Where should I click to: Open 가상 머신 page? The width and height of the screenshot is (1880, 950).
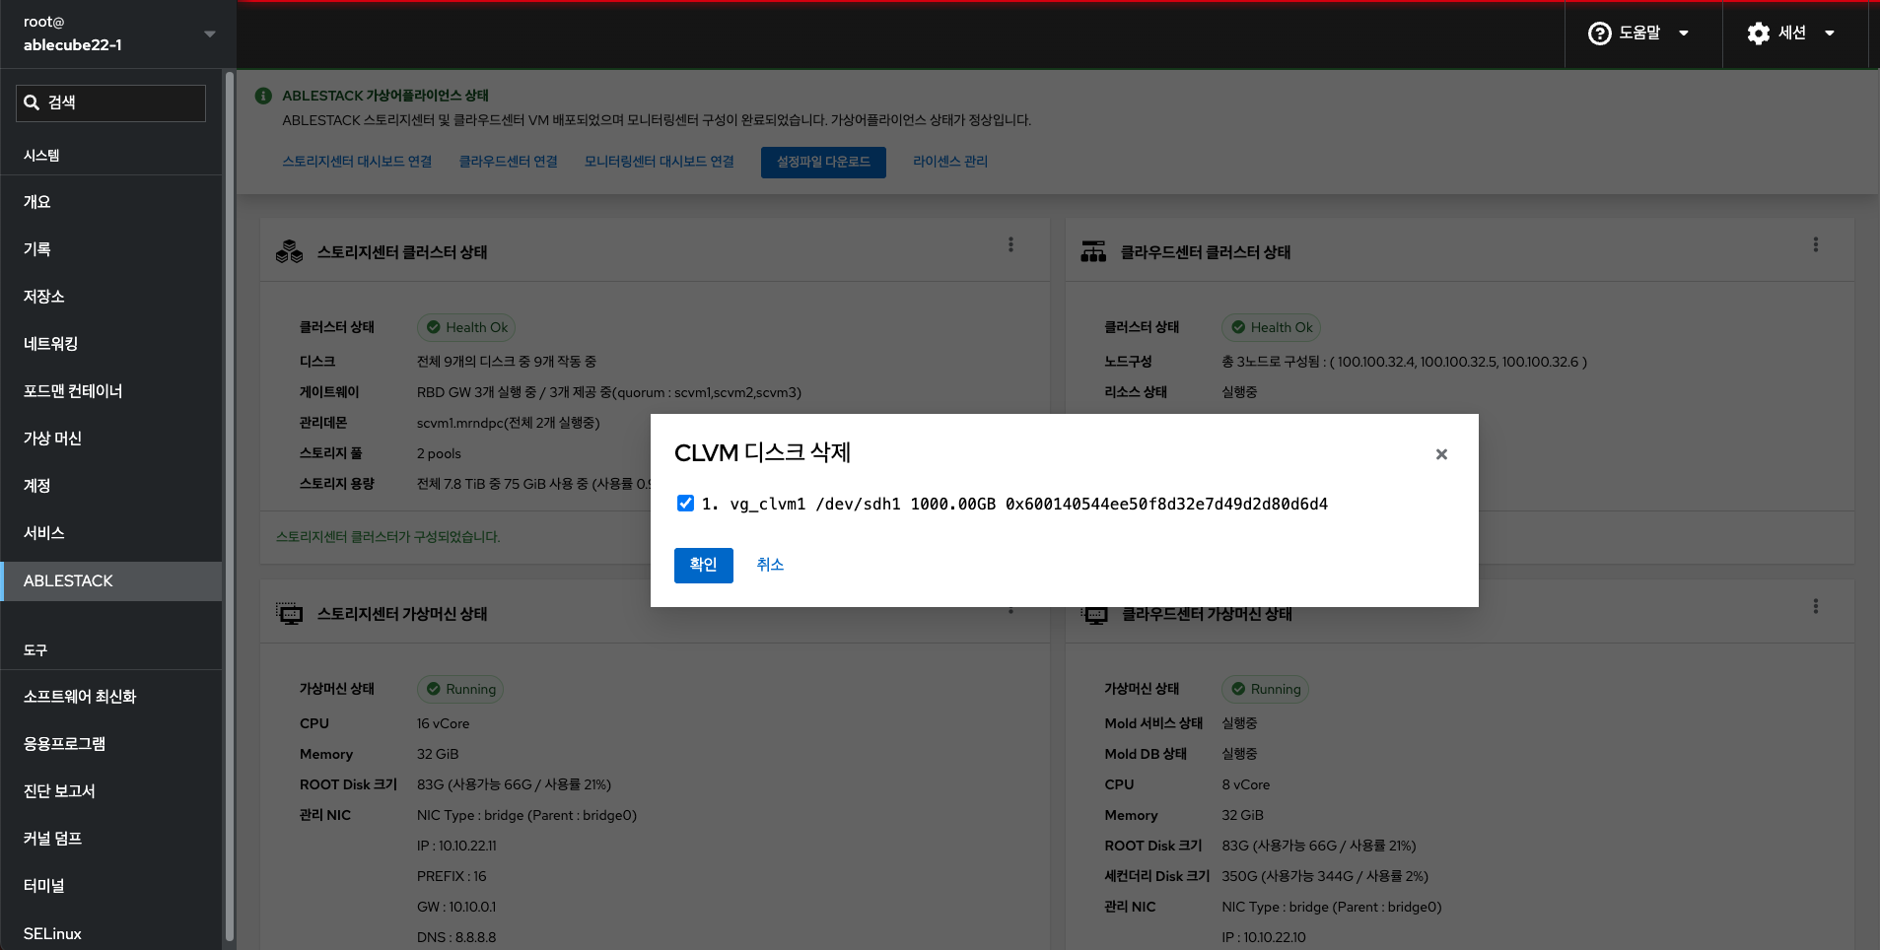pos(110,439)
